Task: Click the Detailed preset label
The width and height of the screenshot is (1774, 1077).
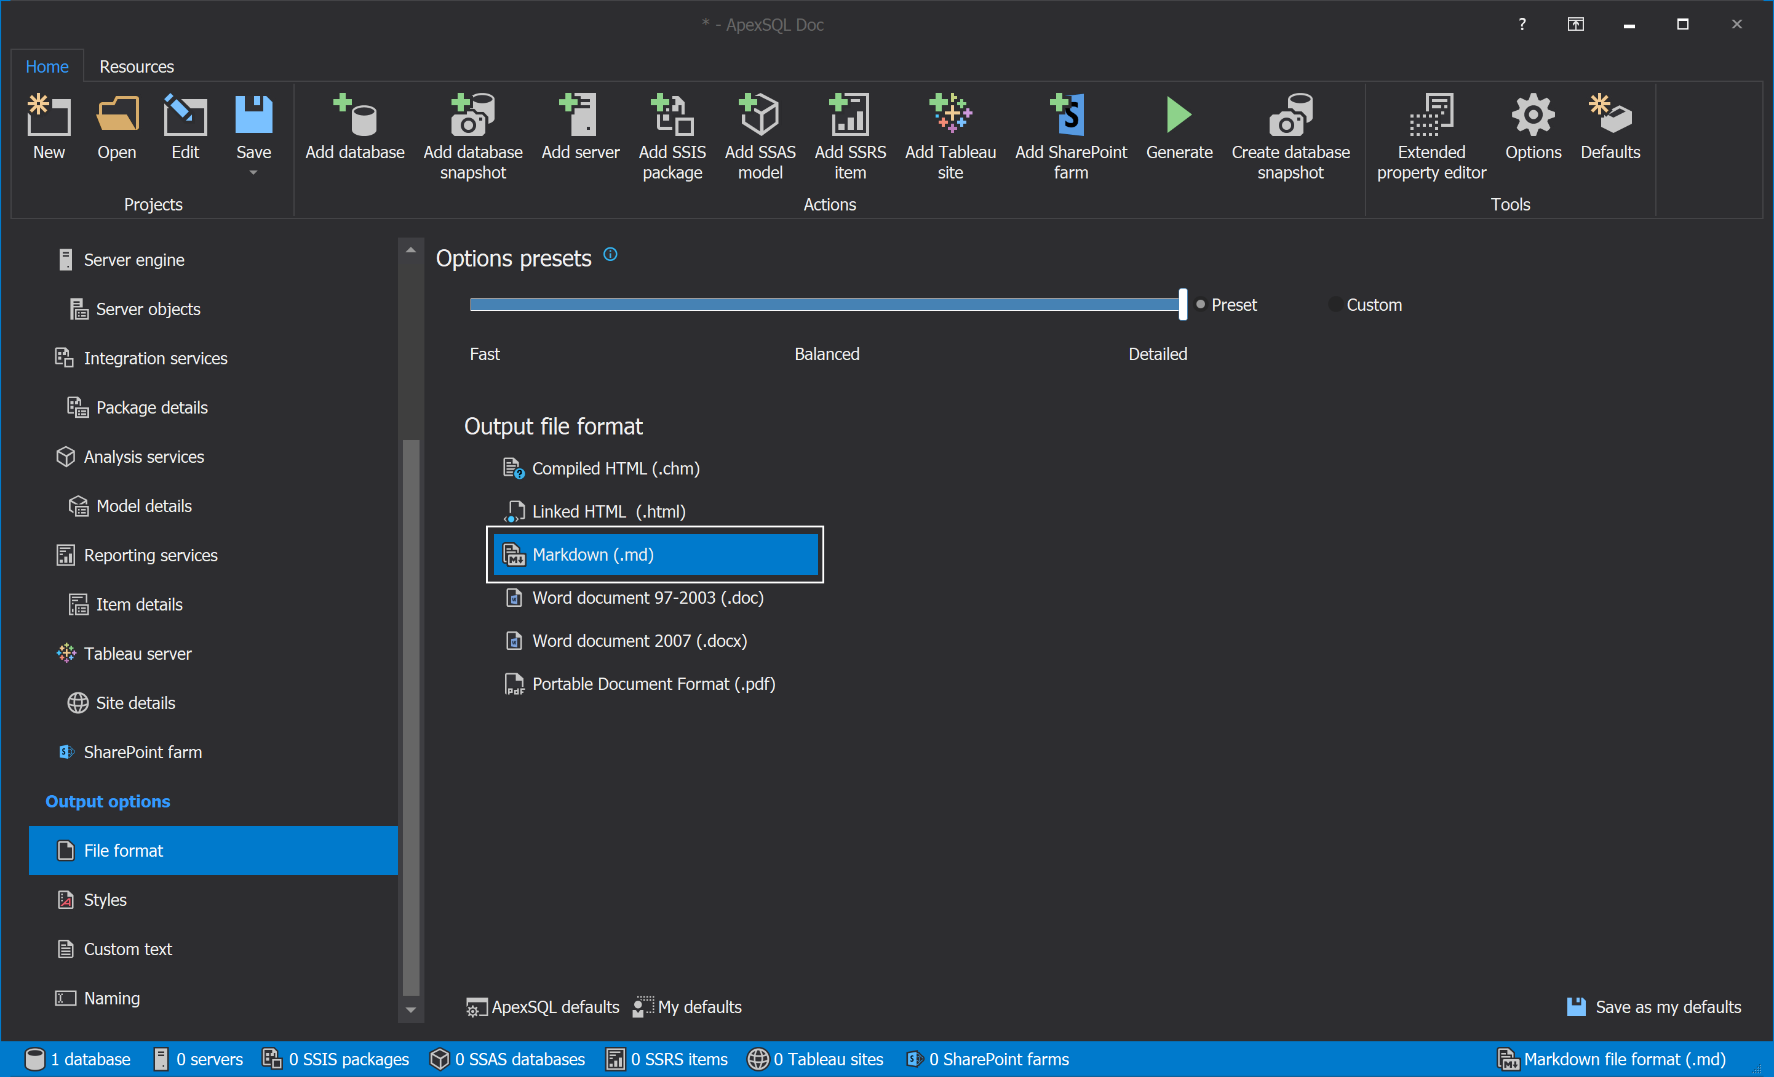Action: [1157, 354]
